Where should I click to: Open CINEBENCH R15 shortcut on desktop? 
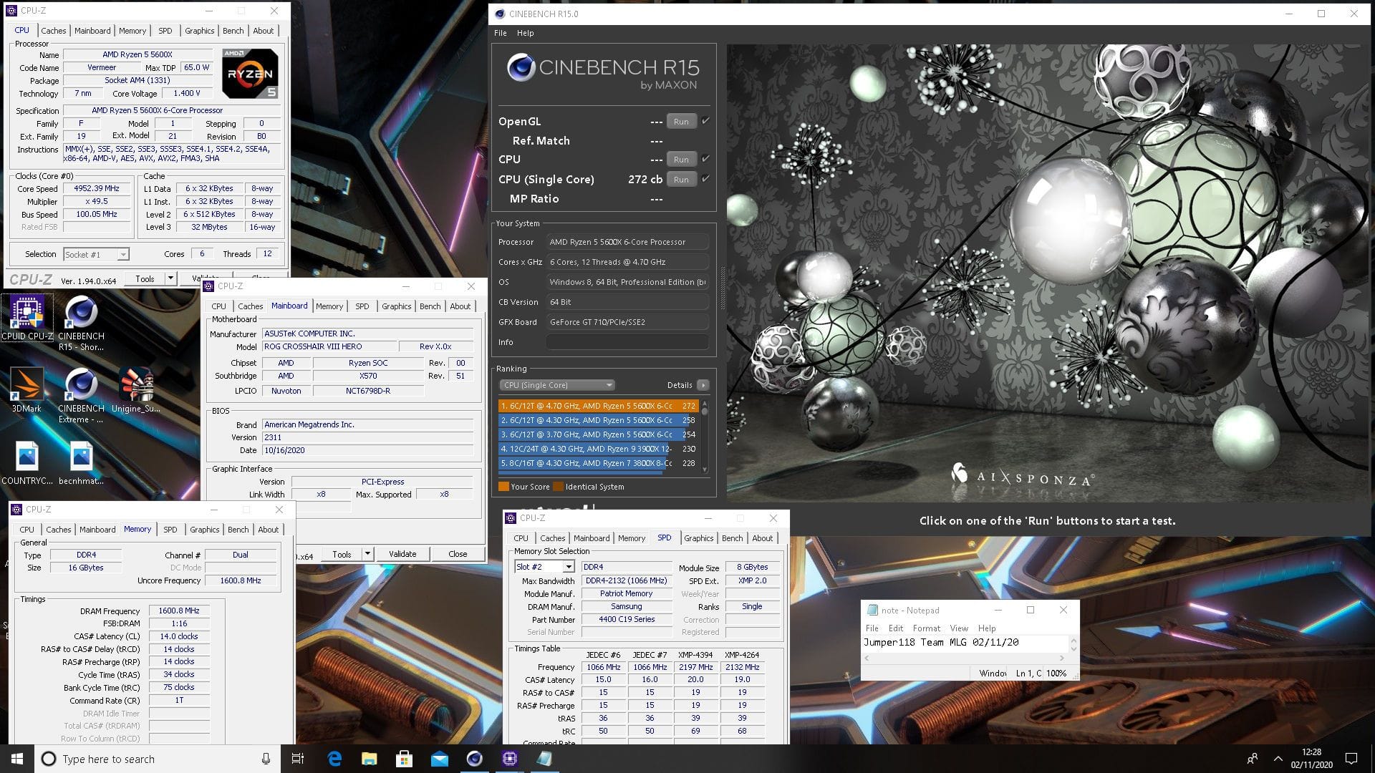click(x=81, y=324)
